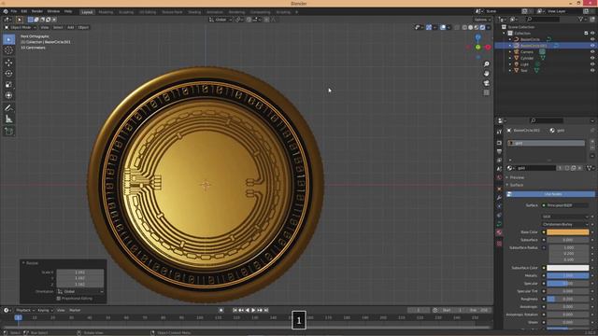Collapse the Surface panel
The width and height of the screenshot is (598, 336).
[517, 185]
